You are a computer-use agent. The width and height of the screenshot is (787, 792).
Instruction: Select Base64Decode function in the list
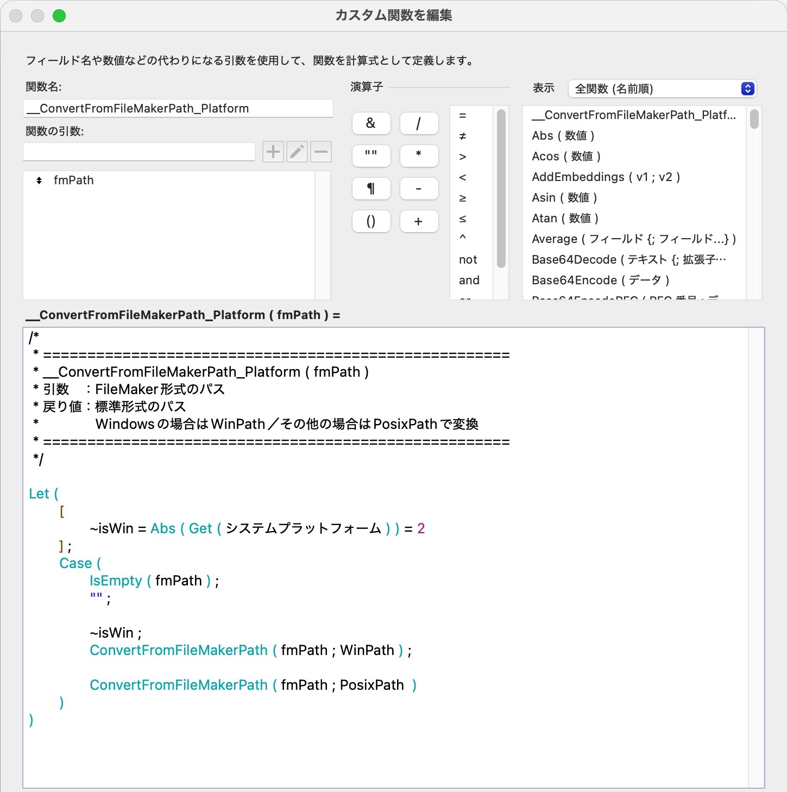click(634, 260)
